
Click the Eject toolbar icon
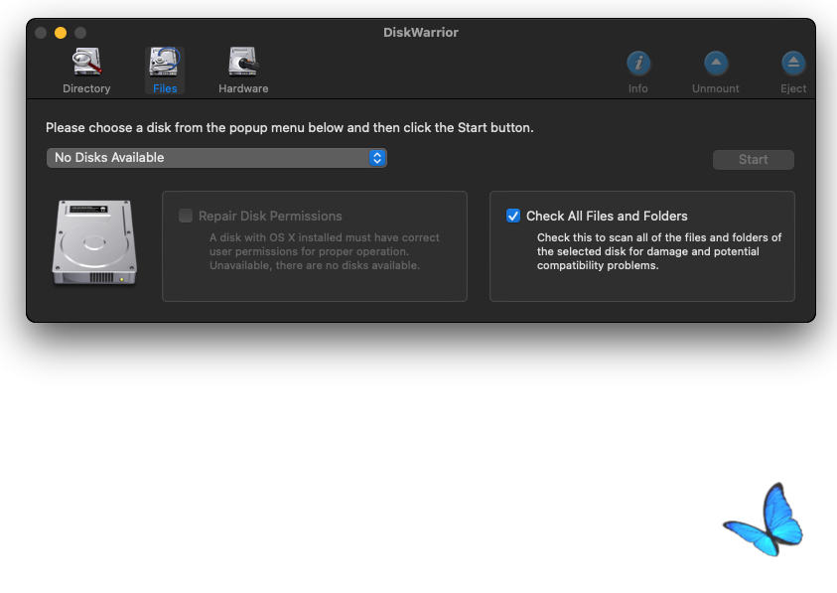(x=793, y=73)
